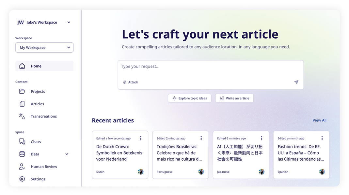
Task: Click author avatar on the Spanish article
Action: [322, 172]
